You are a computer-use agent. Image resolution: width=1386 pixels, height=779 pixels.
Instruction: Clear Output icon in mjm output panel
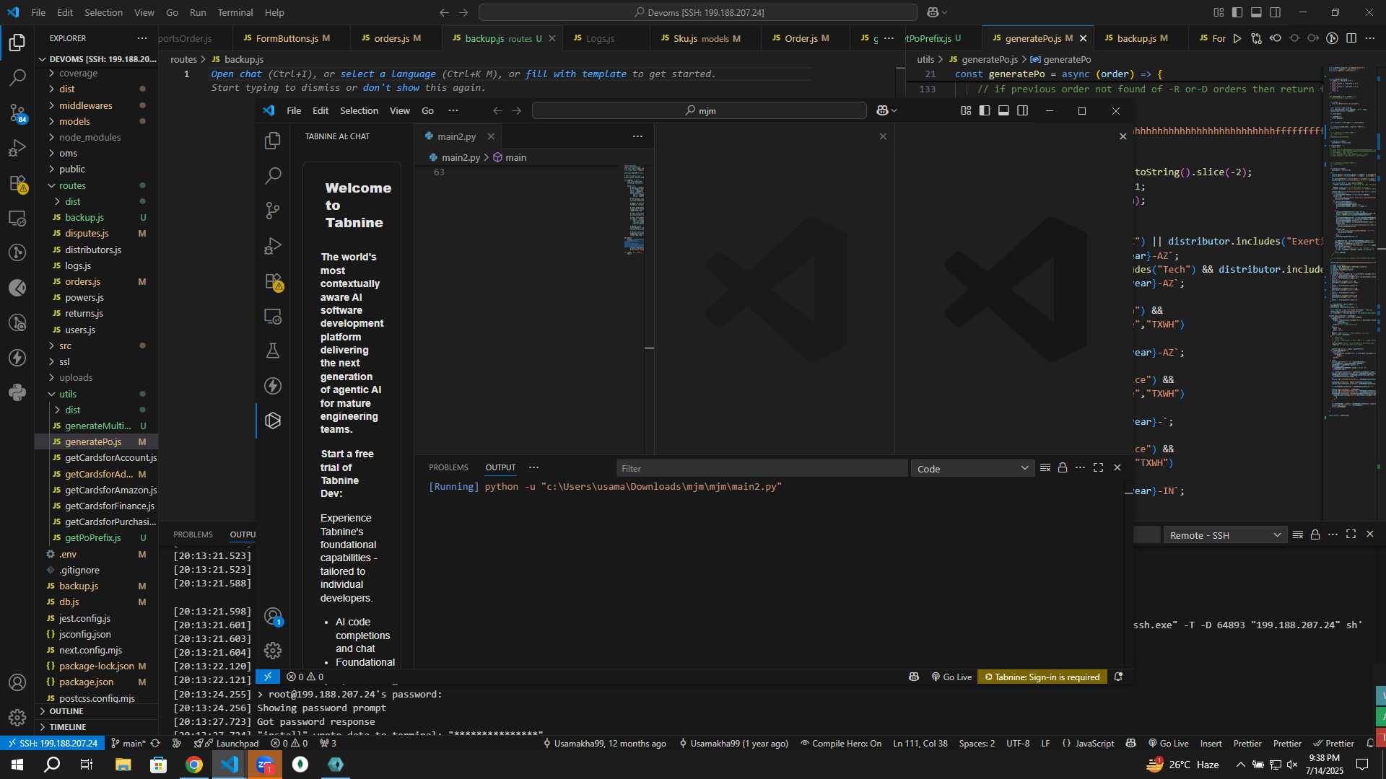pyautogui.click(x=1045, y=468)
